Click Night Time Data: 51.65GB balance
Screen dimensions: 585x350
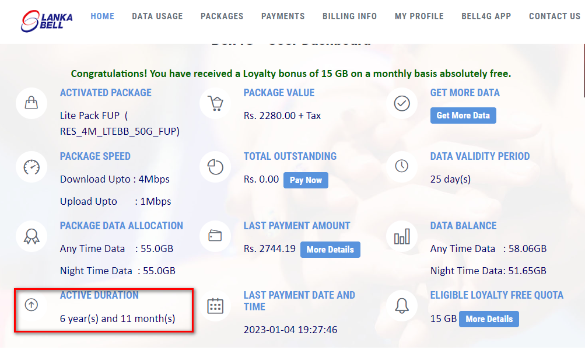[x=488, y=271]
